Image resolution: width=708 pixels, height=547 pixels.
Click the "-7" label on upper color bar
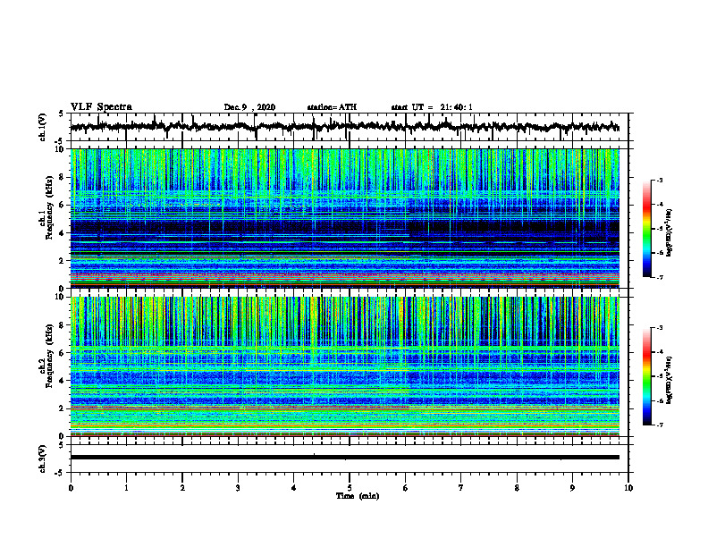pyautogui.click(x=659, y=277)
